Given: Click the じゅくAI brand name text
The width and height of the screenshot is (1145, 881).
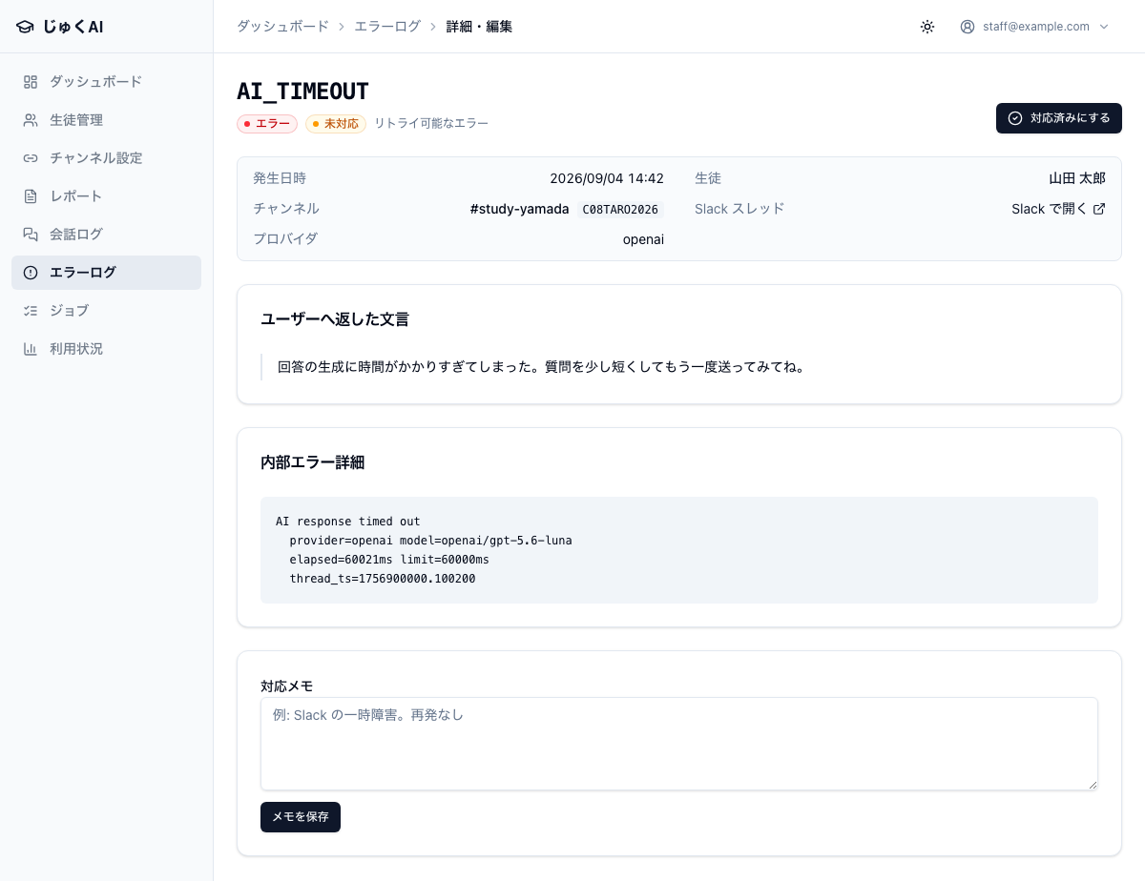Looking at the screenshot, I should pos(73,27).
